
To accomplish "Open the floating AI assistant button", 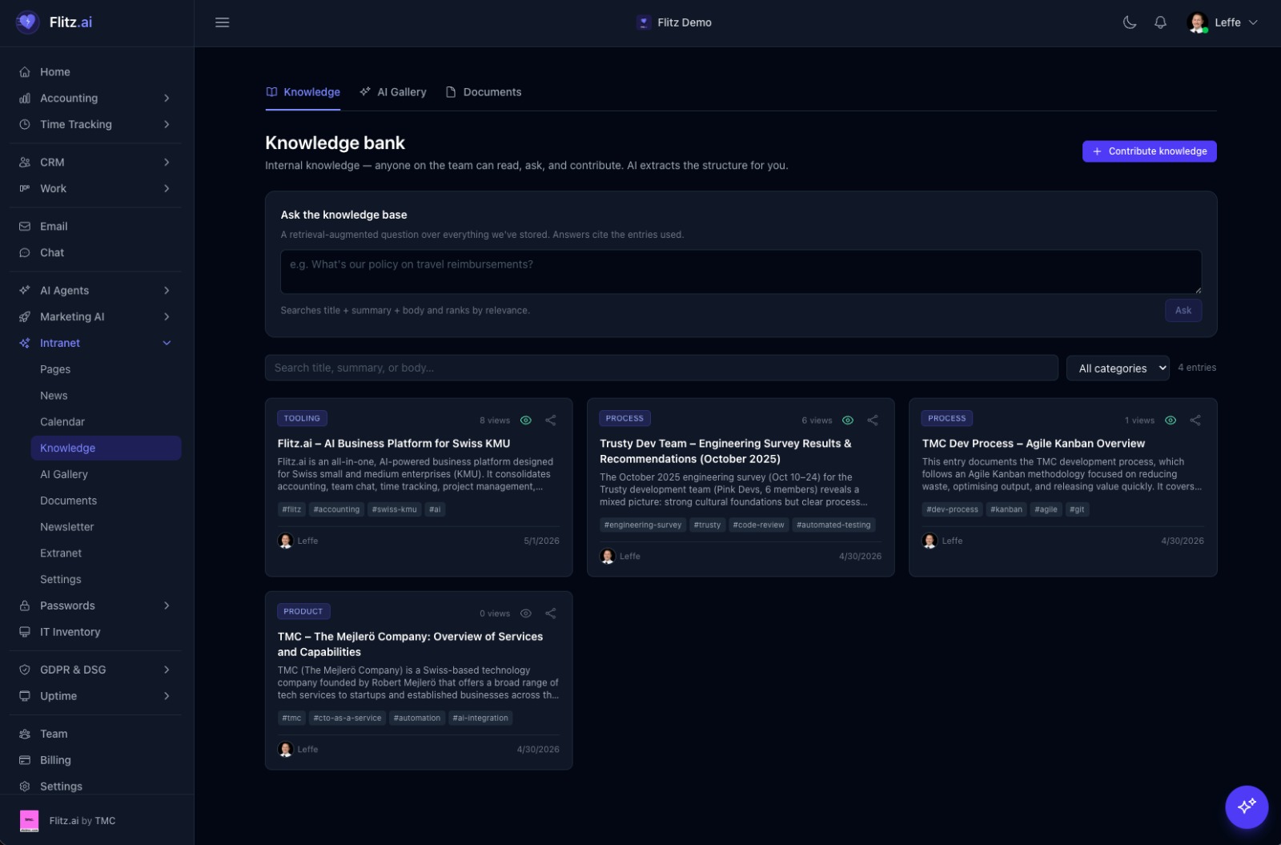I will 1247,807.
